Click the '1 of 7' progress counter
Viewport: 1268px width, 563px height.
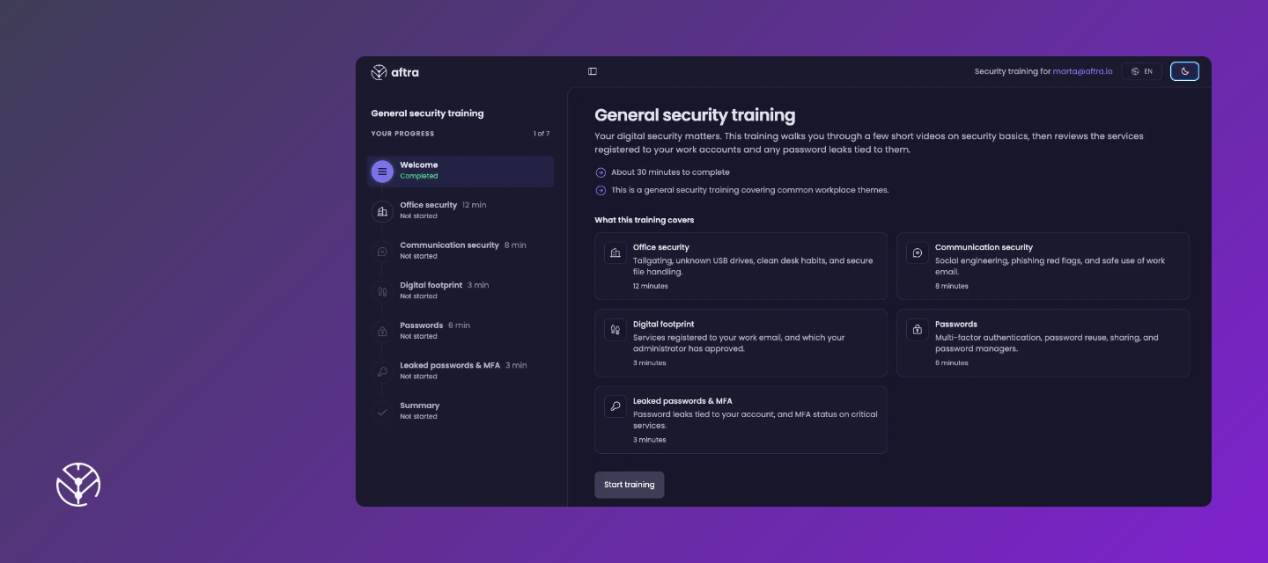[542, 134]
